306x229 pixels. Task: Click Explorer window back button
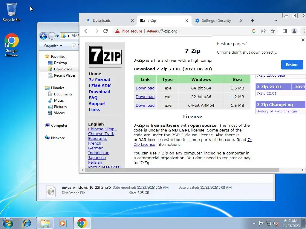coord(43,36)
